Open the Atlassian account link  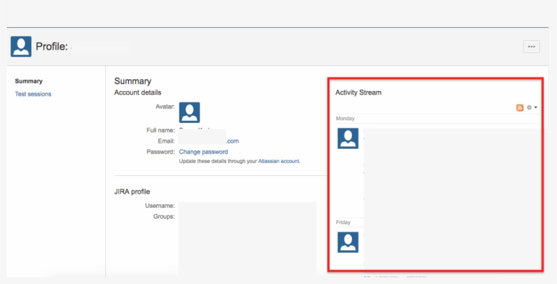click(x=278, y=161)
